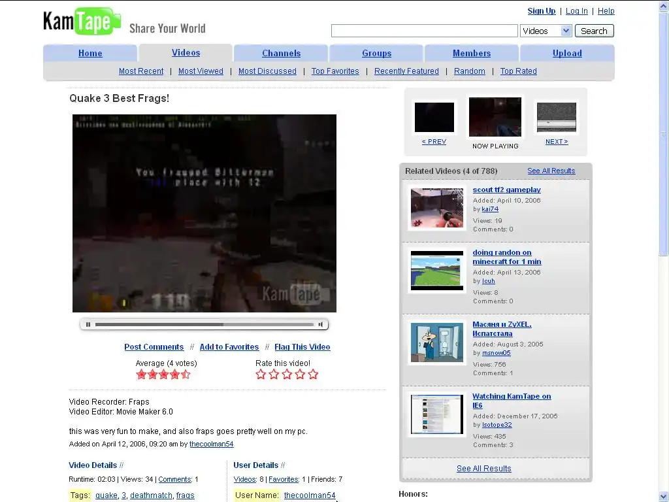669x502 pixels.
Task: Open Watching KamTape on IE6 title link
Action: click(512, 401)
